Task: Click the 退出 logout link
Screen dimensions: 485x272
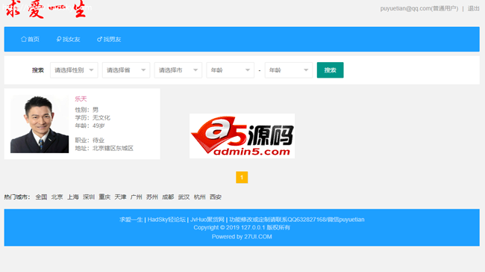Action: pyautogui.click(x=473, y=9)
